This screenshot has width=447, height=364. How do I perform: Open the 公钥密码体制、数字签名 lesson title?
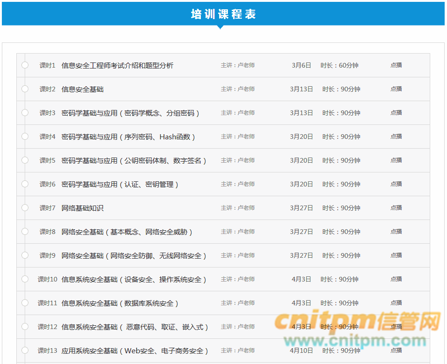(x=133, y=161)
